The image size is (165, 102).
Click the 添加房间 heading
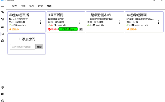27,39
